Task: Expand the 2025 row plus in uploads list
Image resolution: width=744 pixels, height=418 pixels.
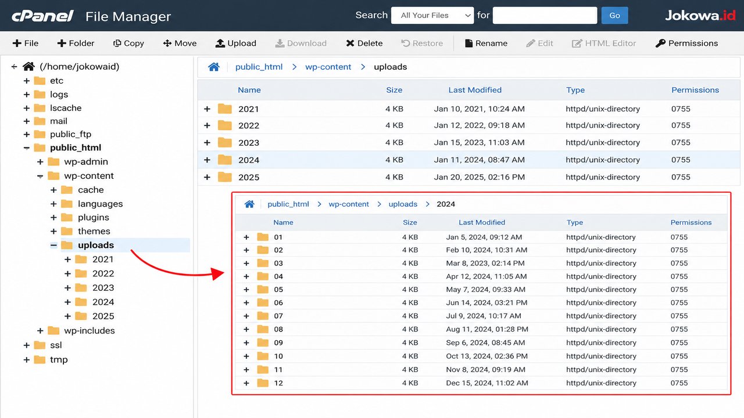Action: click(208, 177)
